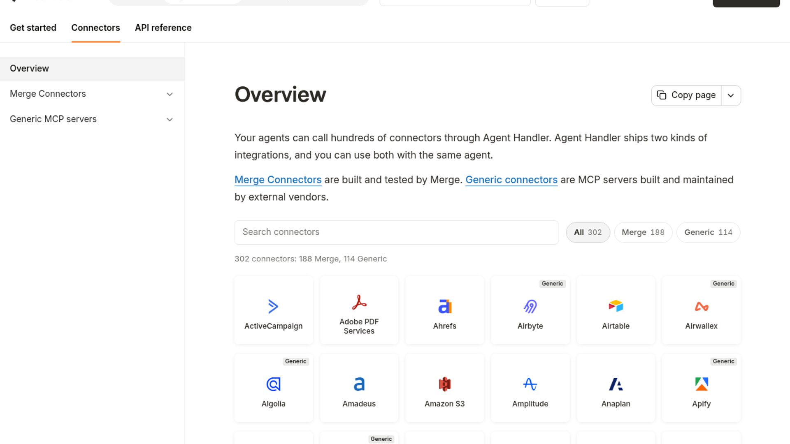Click into the Search connectors field
The width and height of the screenshot is (790, 444).
click(396, 232)
